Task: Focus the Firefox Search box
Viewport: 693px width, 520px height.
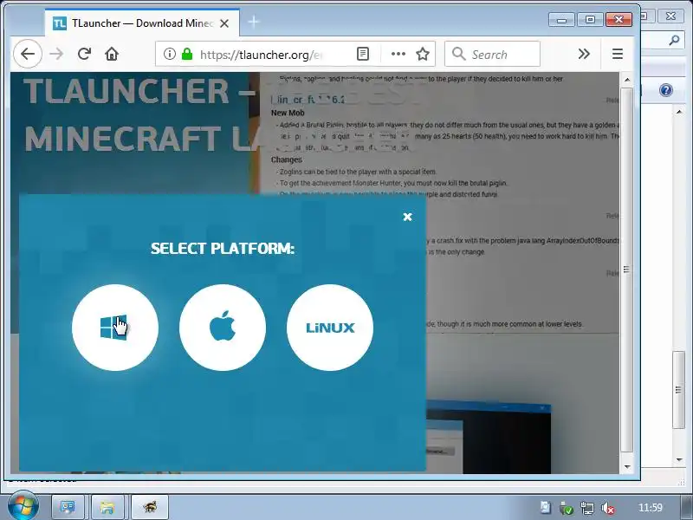Action: [492, 54]
